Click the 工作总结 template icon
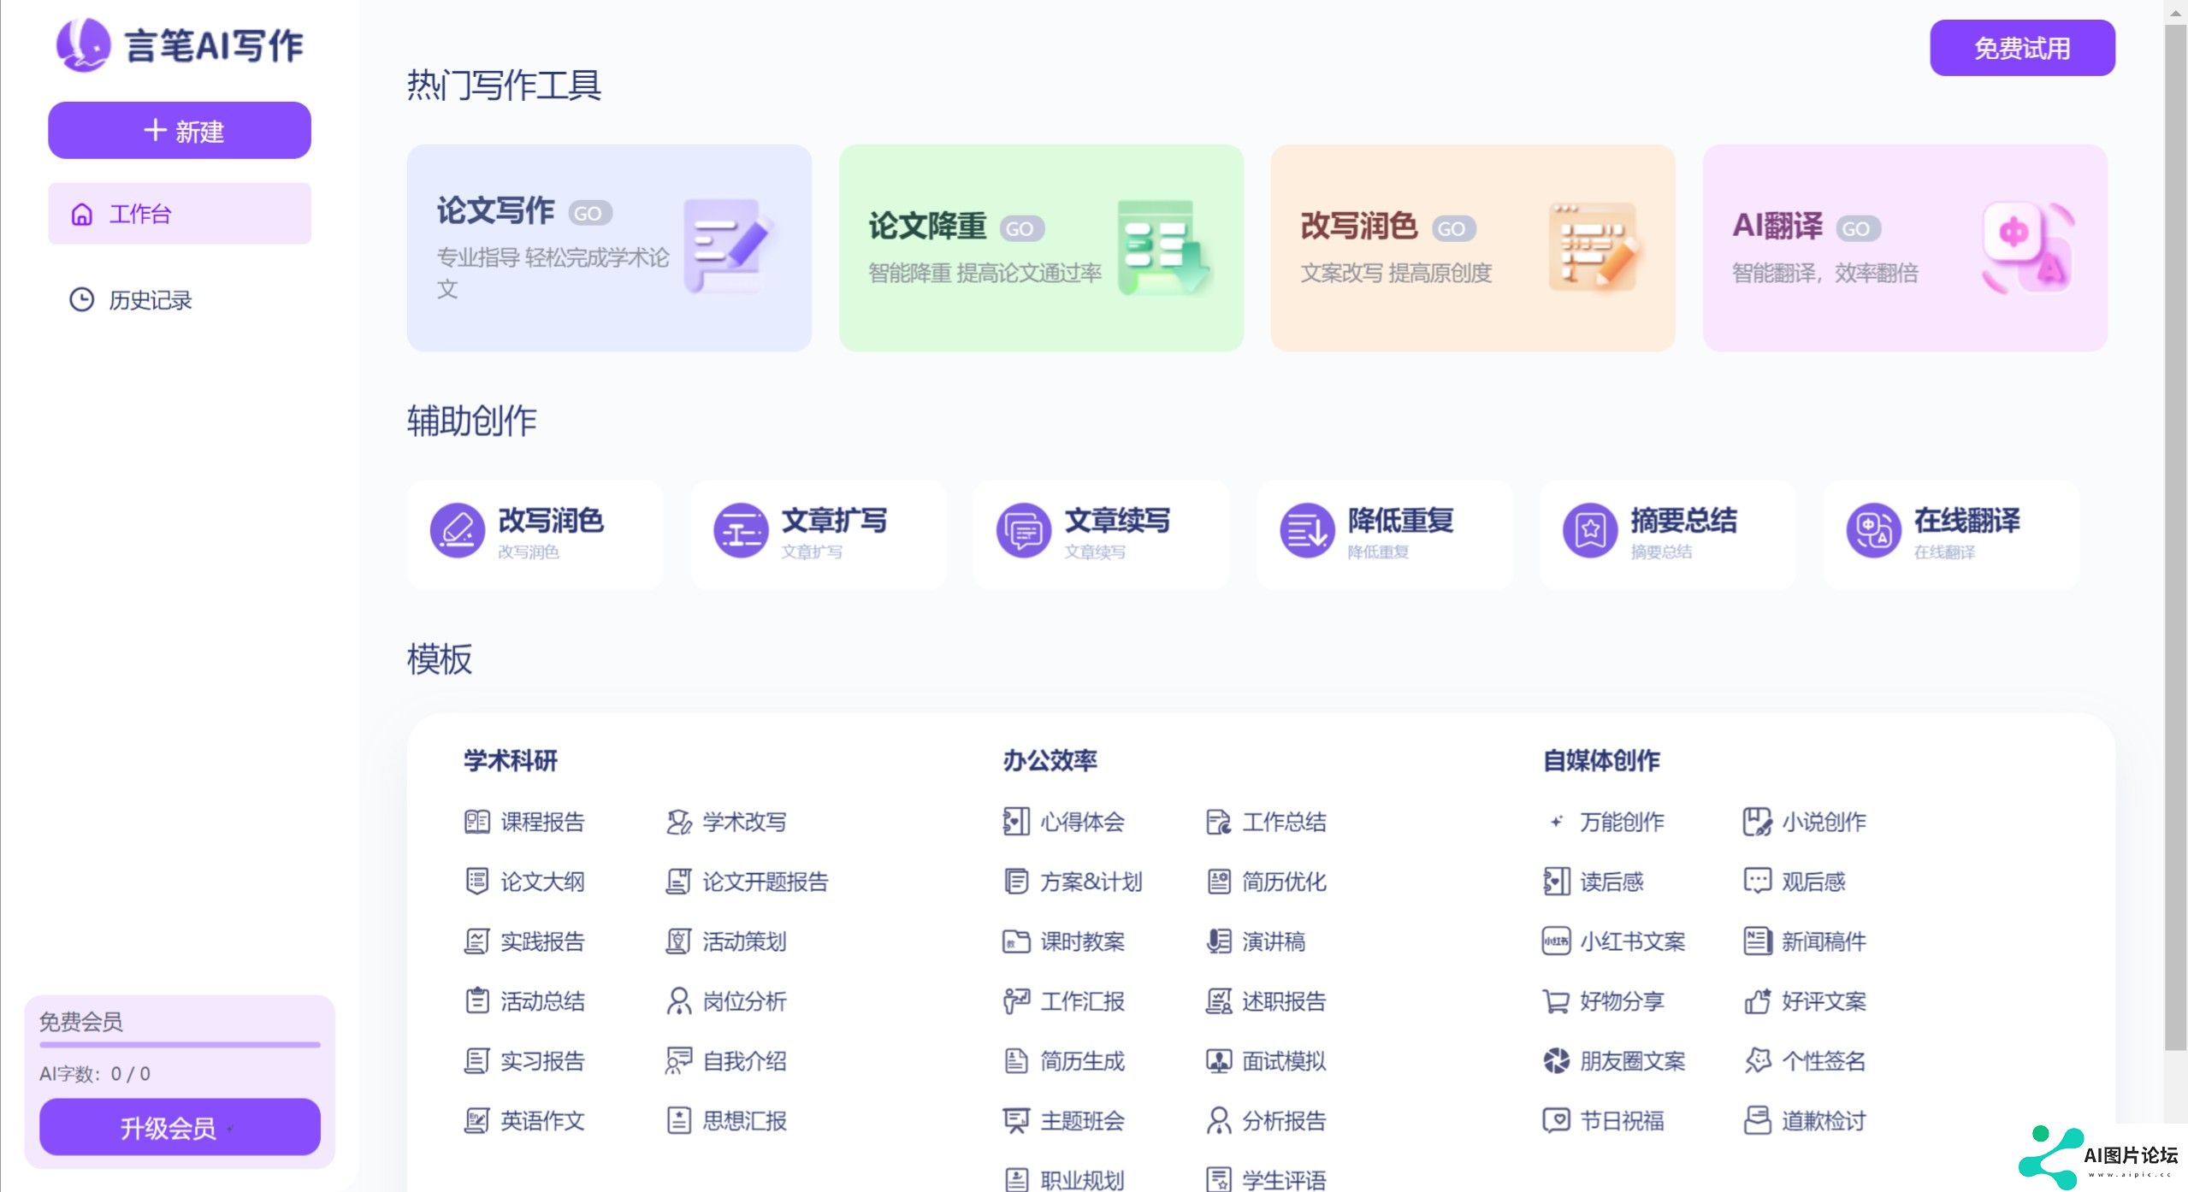2188x1192 pixels. pos(1218,822)
